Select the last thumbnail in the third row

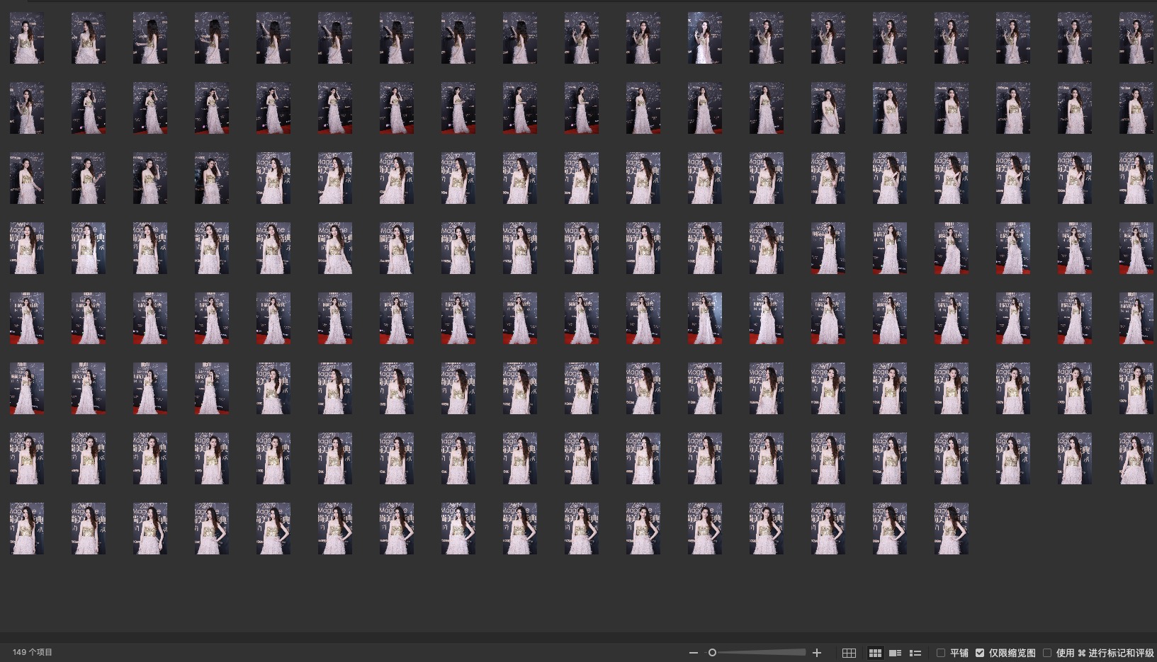[x=1136, y=178]
